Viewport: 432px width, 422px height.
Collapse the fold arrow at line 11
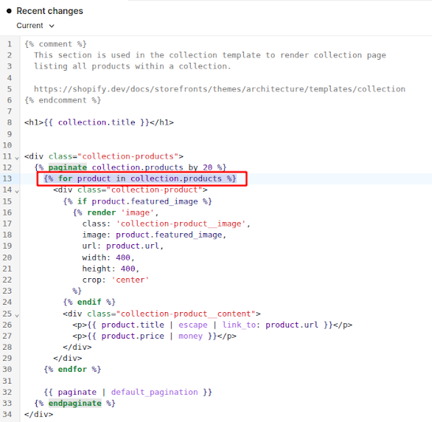17,158
